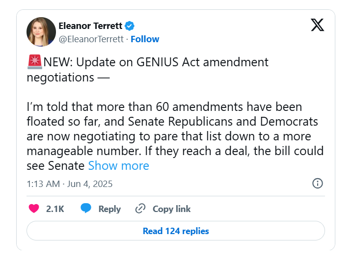Click the tweet paragraph about 60 amendments
The image size is (353, 265).
pos(175,136)
